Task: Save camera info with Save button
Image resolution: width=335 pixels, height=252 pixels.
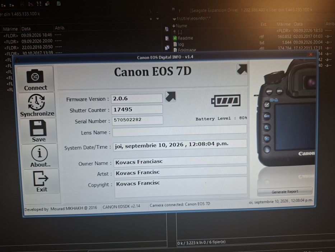Action: coord(38,130)
